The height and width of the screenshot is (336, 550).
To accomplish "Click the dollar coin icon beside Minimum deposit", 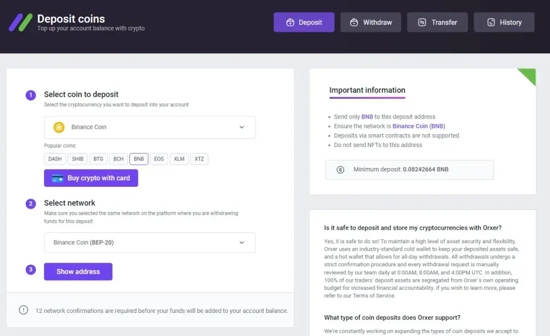I will click(x=340, y=170).
